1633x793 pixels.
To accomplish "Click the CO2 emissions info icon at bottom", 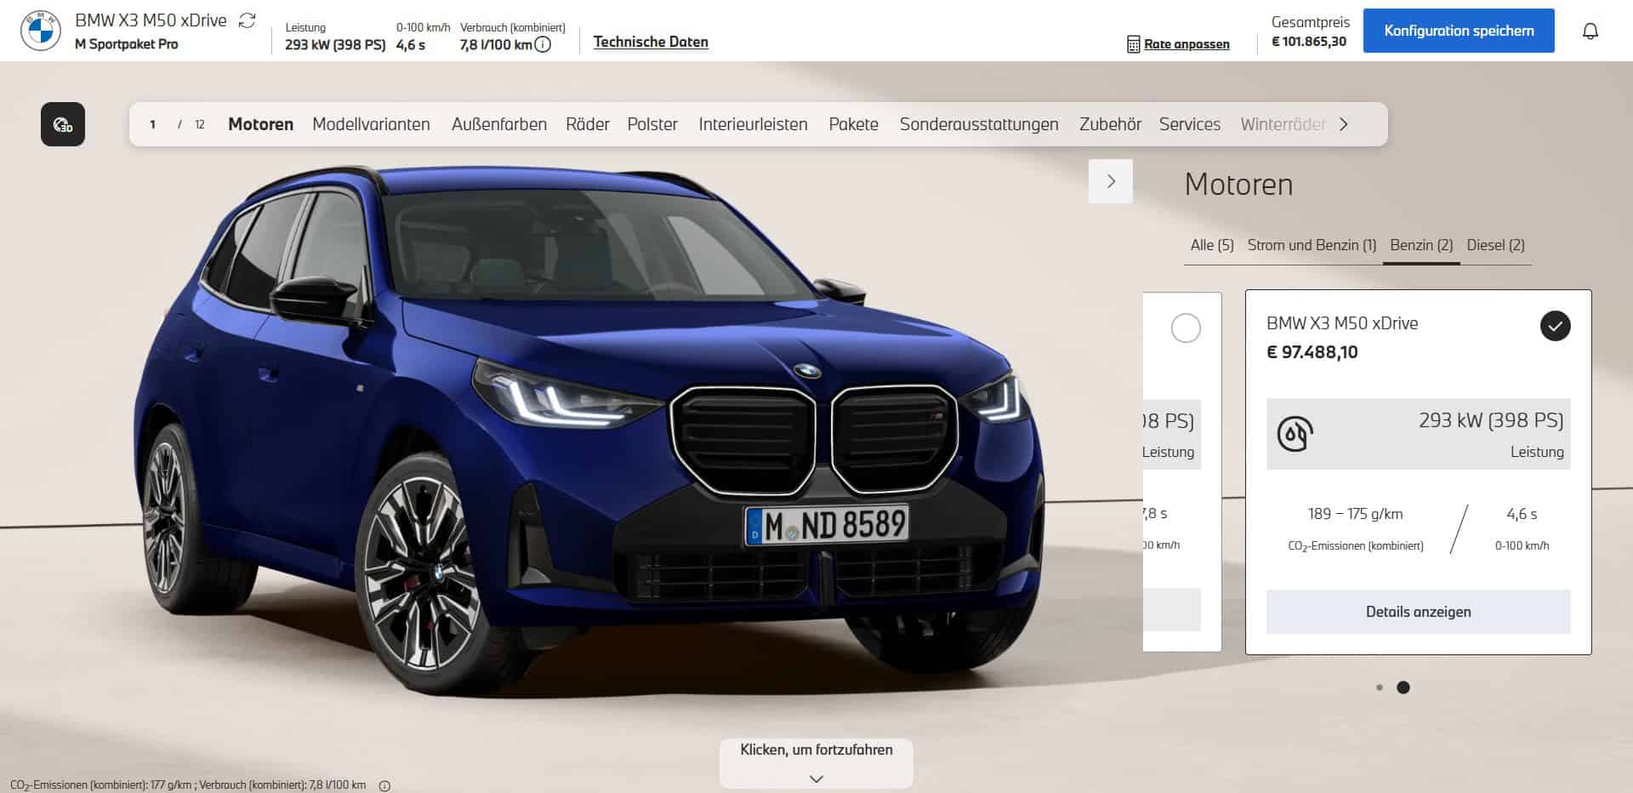I will point(384,785).
